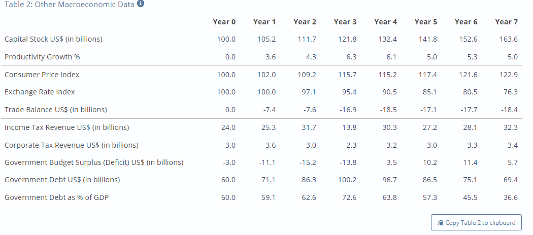
Task: Click the Trade Balance US$ row label
Action: coord(56,110)
